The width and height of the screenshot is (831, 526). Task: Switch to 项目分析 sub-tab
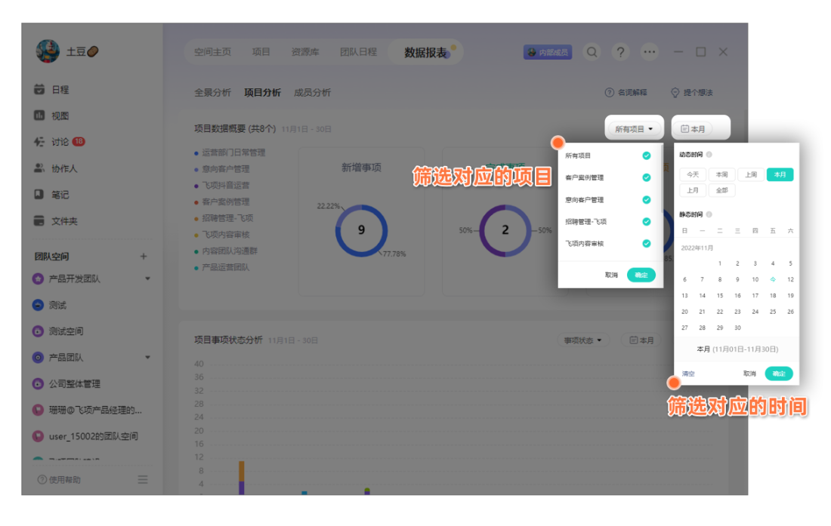262,93
